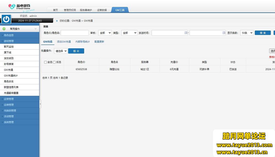Screen dimensions: 275x157
Task: Open the start date calendar icon
Action: coord(186,33)
